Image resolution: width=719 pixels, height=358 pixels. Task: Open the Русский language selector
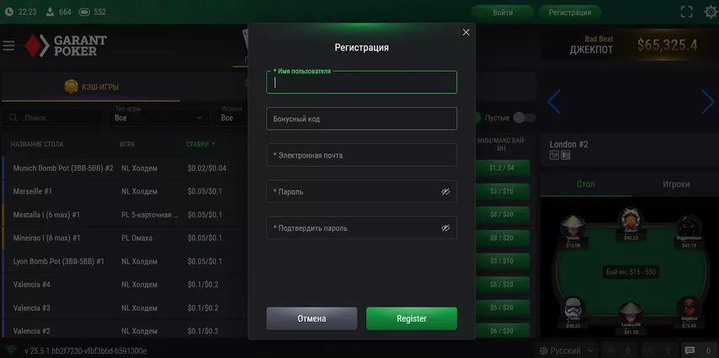tap(567, 350)
